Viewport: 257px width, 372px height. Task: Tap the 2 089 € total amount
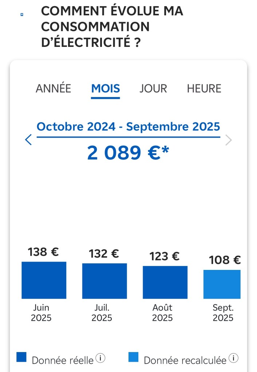(128, 153)
